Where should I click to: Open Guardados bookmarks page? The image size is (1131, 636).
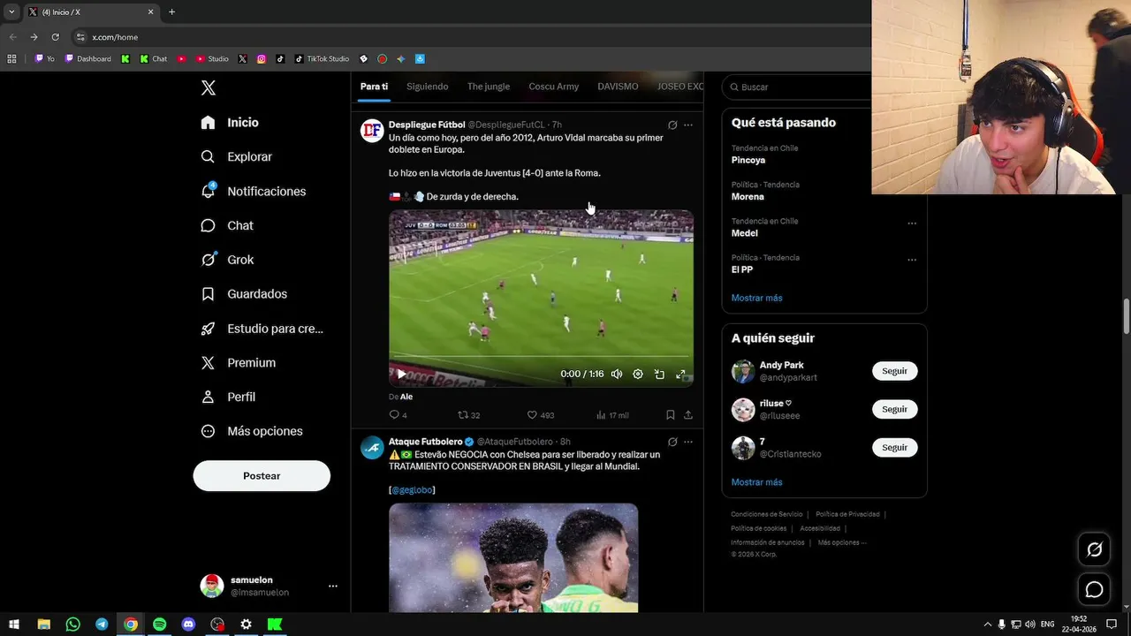244,294
